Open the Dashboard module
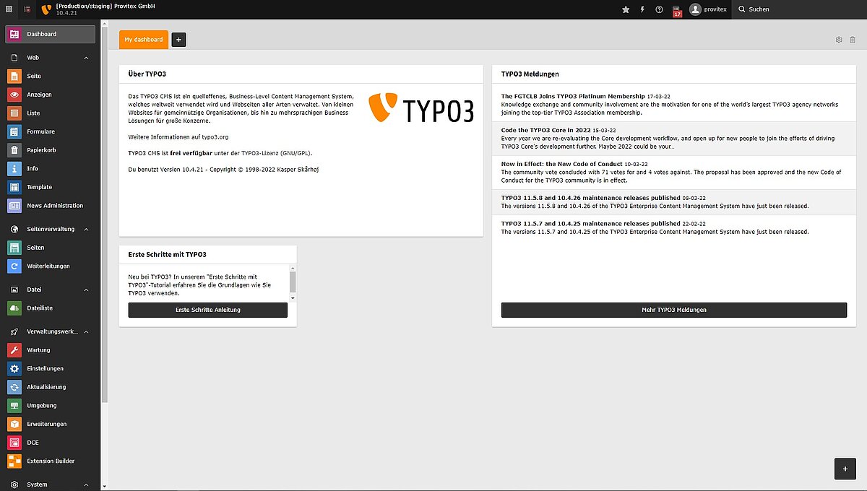 50,34
